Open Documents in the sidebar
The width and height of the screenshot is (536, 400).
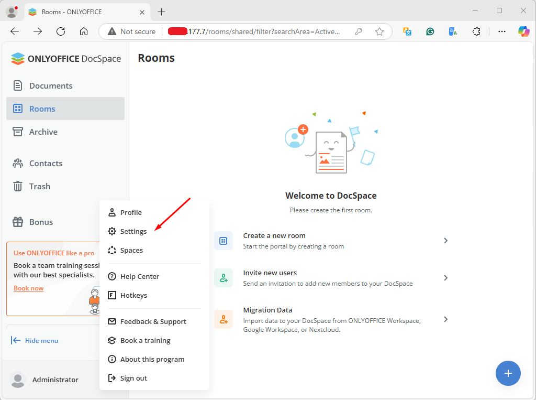(x=65, y=85)
